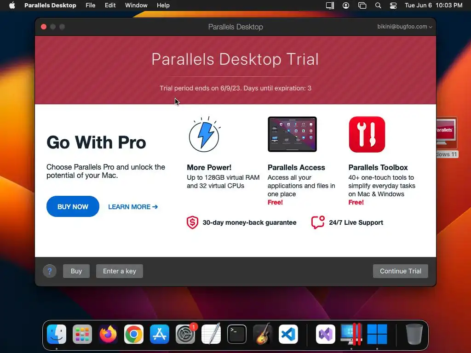Click the Choose Parallels Pro description text
The height and width of the screenshot is (353, 471).
(x=106, y=171)
